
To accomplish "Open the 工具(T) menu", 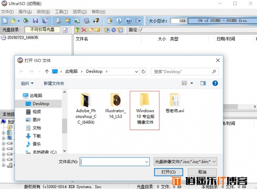I will coord(61,12).
